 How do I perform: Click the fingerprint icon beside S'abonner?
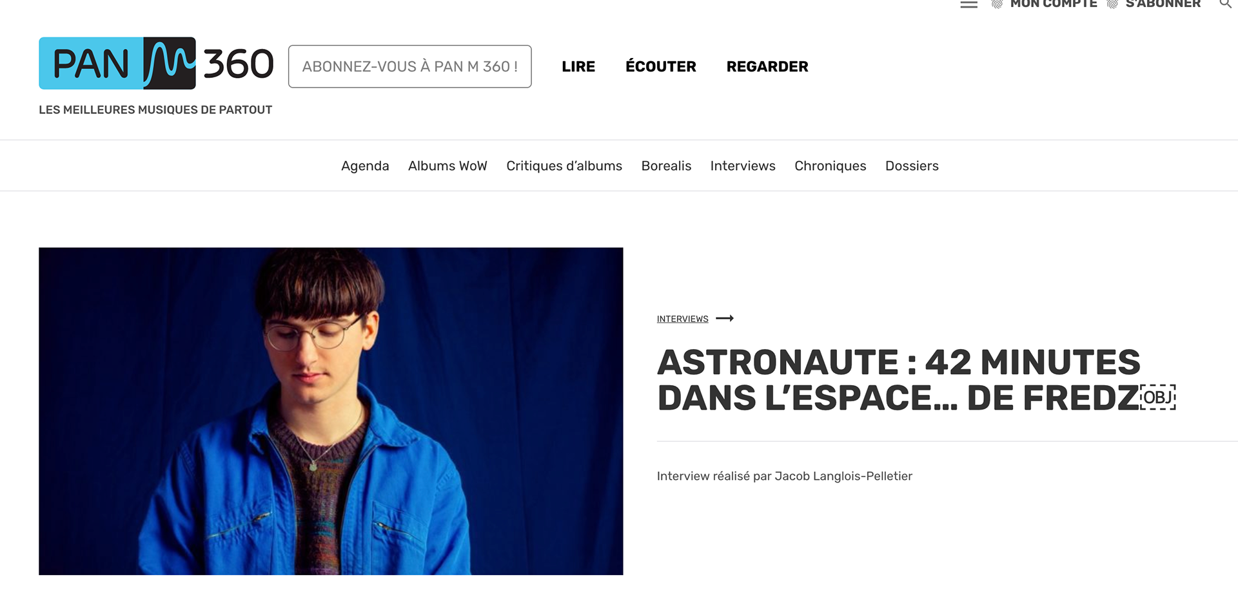click(1112, 4)
